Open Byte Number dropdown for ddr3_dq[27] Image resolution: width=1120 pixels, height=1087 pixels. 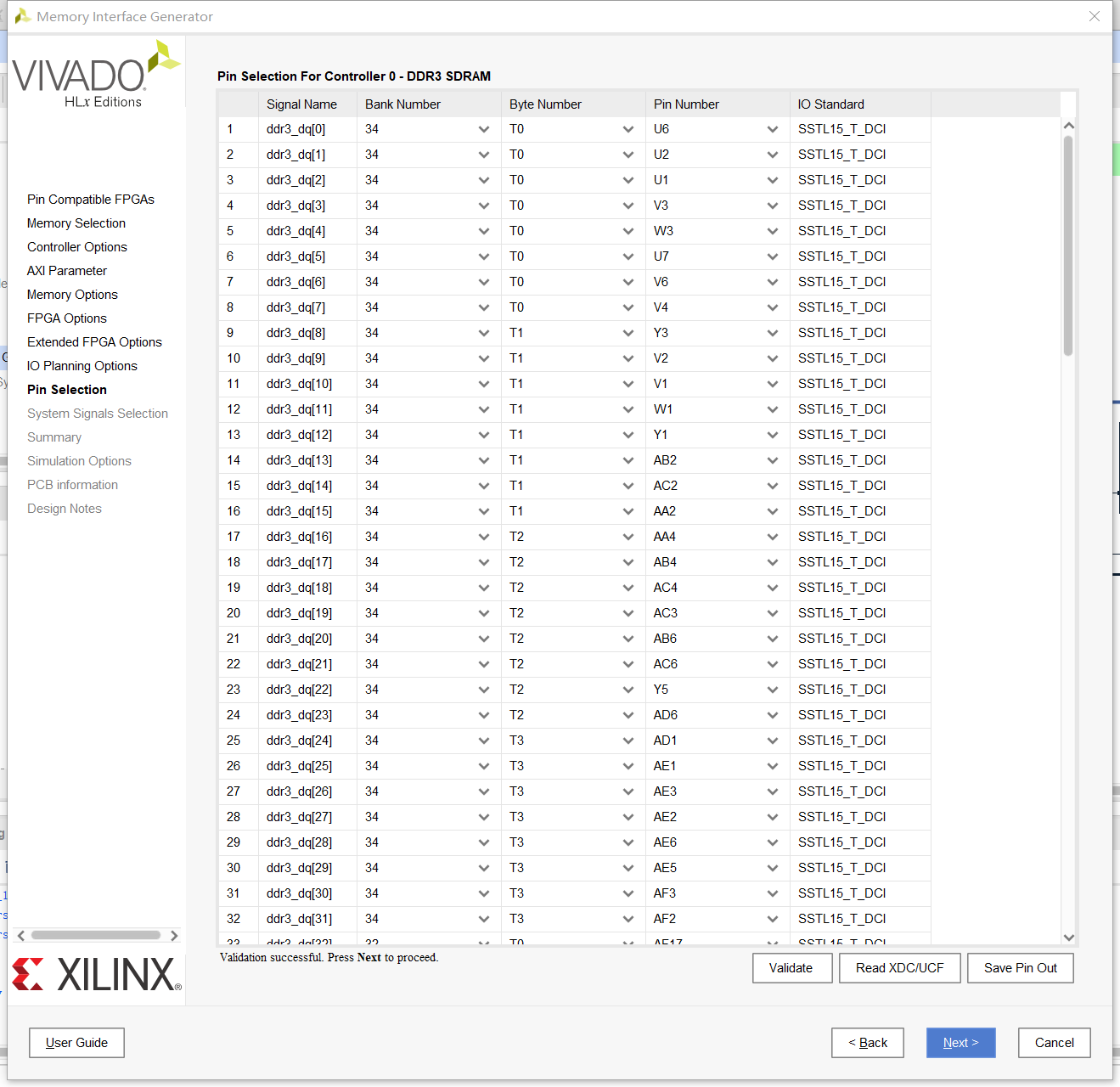click(x=628, y=817)
